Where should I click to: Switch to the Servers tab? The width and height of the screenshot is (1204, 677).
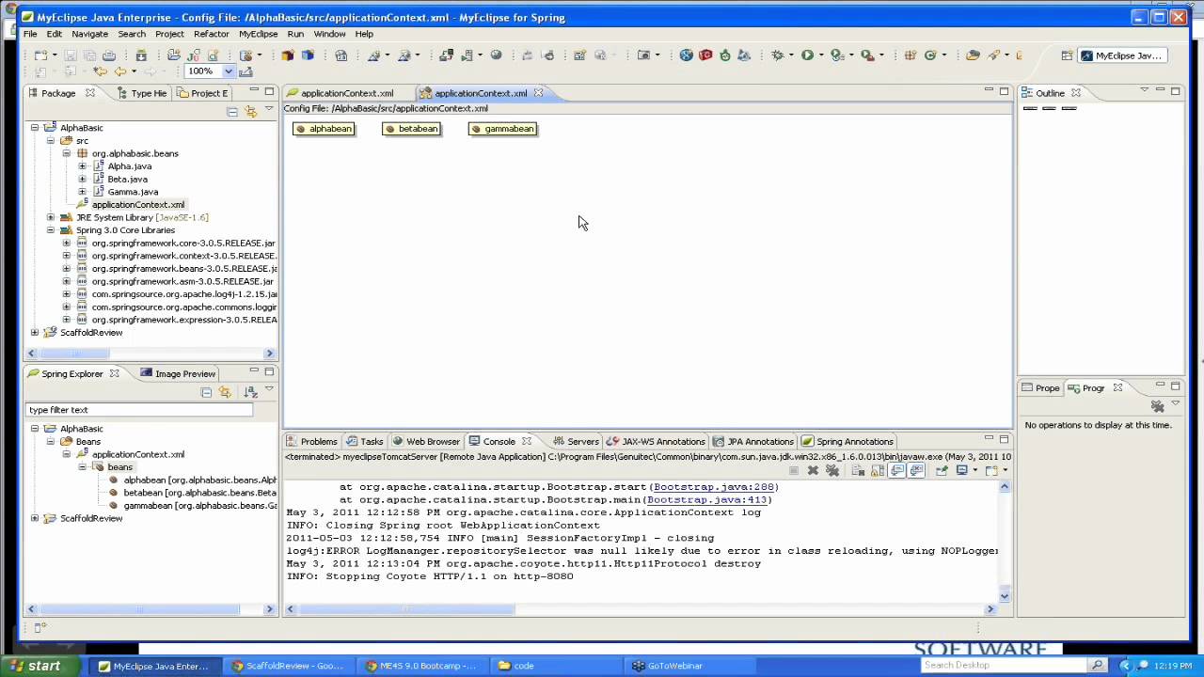click(576, 441)
